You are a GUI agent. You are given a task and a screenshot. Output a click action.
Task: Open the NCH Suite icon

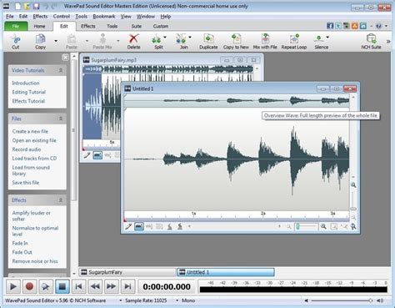pyautogui.click(x=371, y=38)
